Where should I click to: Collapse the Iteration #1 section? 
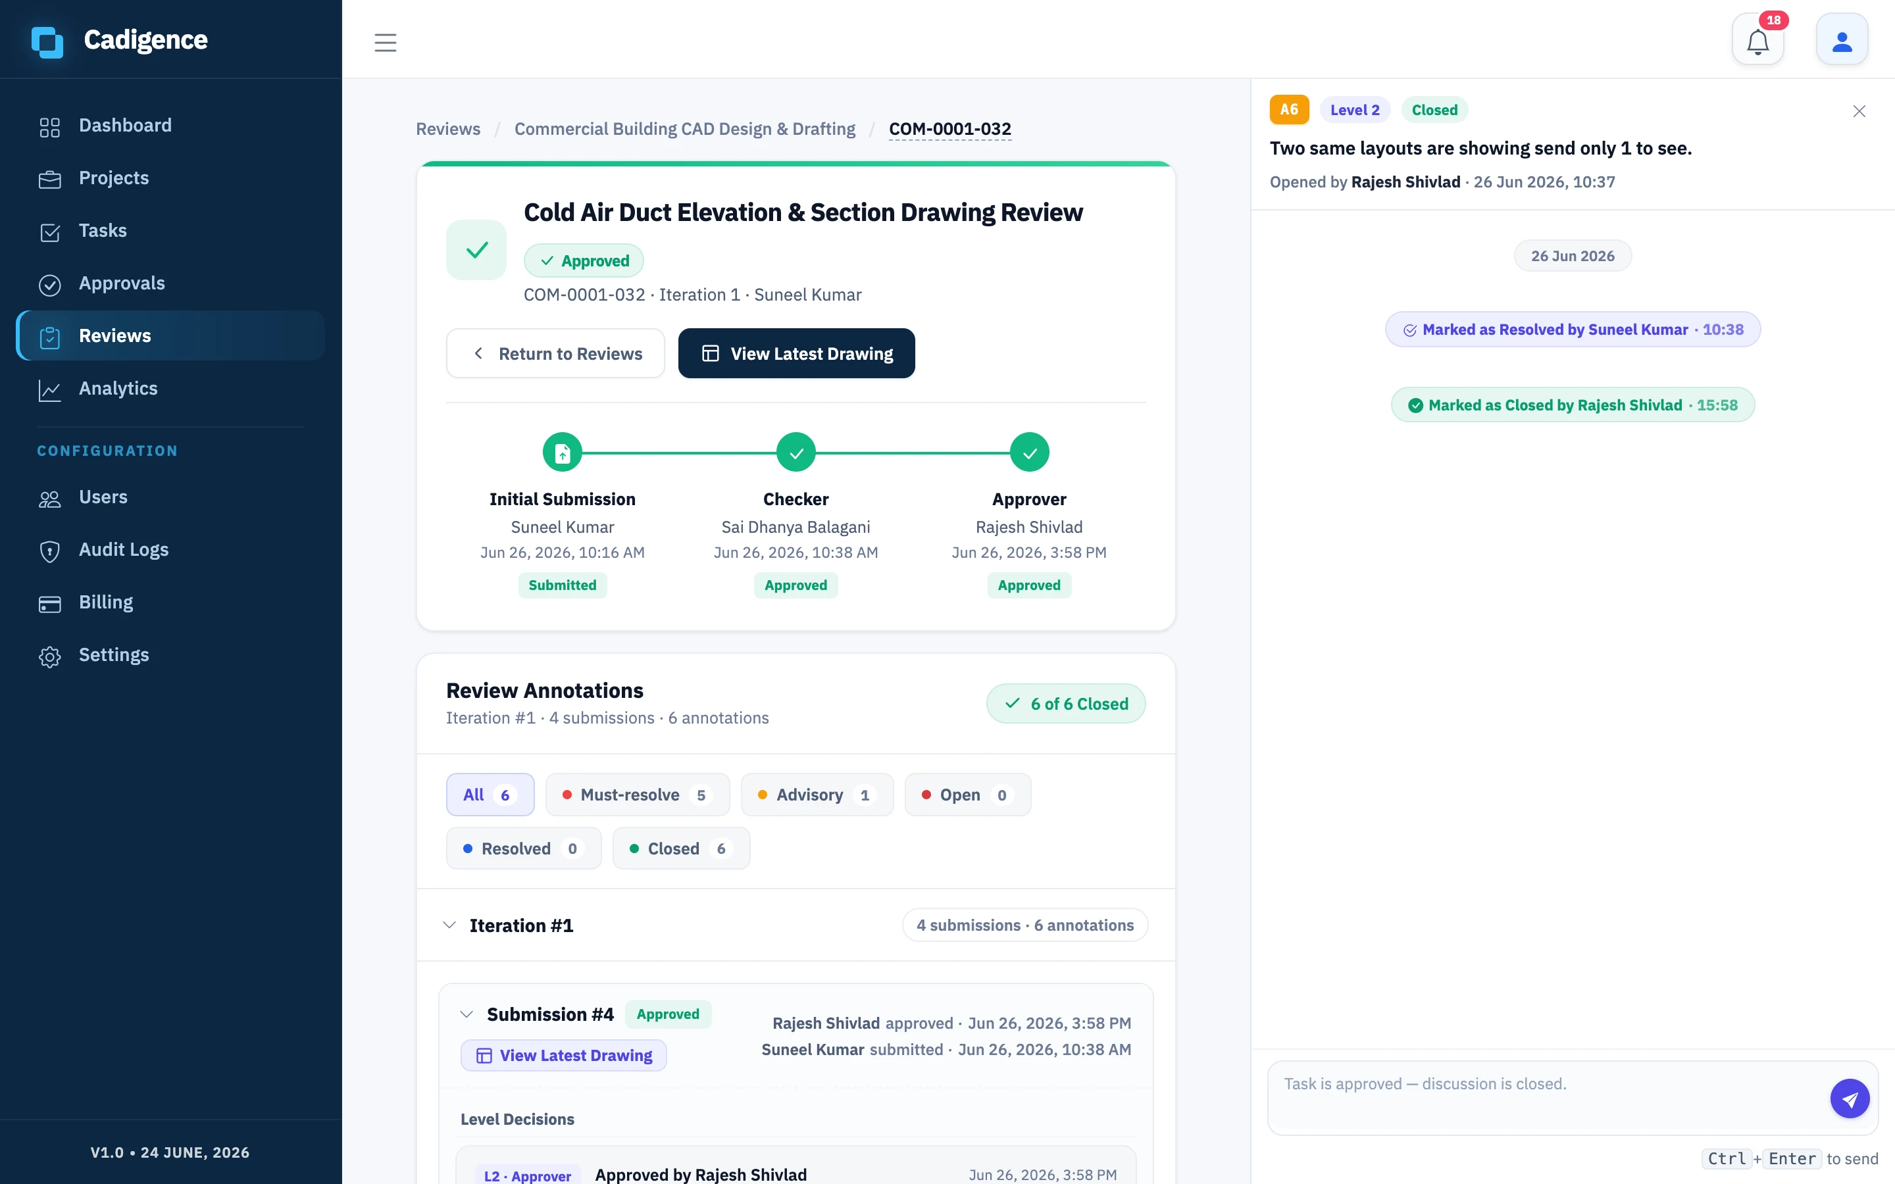pos(449,925)
